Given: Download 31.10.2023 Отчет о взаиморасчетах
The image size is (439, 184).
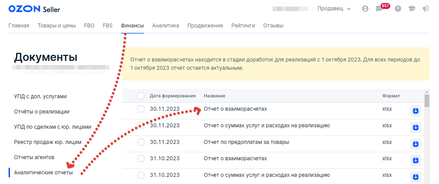Looking at the screenshot, I should 415,160.
